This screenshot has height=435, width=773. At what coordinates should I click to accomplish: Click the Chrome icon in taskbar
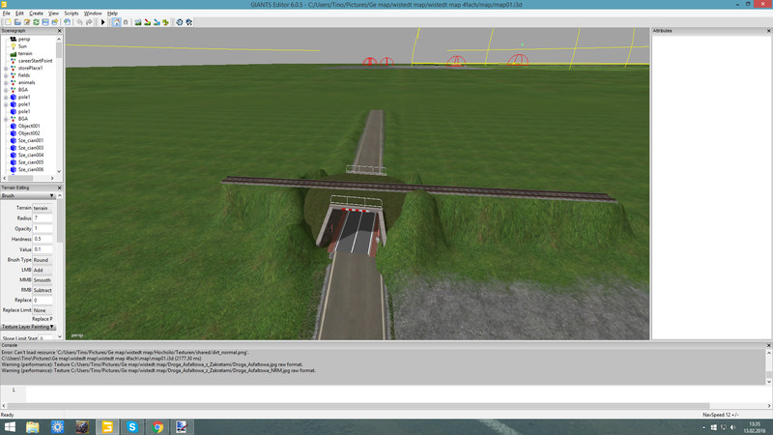point(157,425)
